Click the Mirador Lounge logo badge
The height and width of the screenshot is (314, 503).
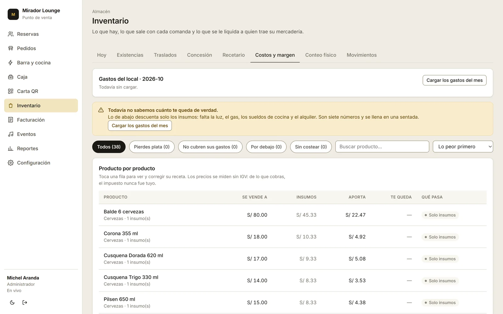click(x=13, y=14)
